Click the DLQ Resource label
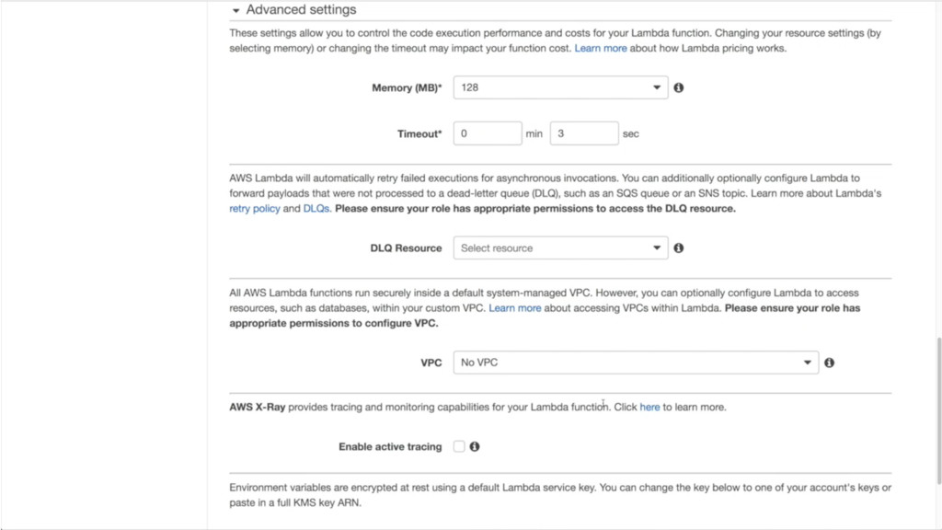Image resolution: width=942 pixels, height=530 pixels. 406,248
